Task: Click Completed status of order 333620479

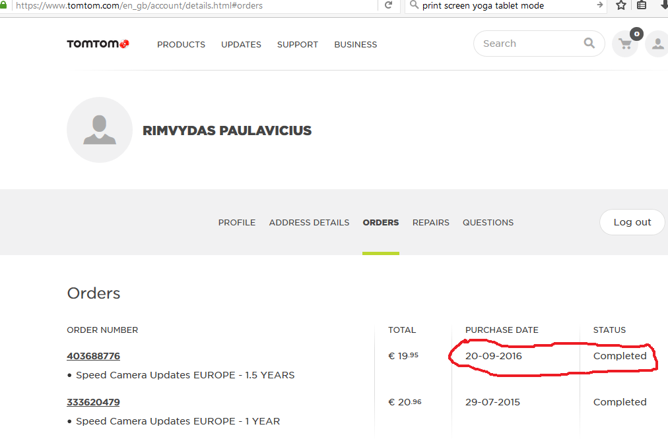Action: click(x=620, y=402)
